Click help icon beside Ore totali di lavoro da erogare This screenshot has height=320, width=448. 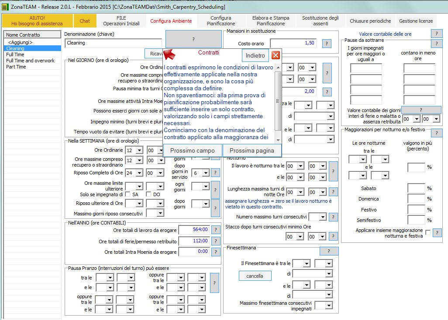216,230
